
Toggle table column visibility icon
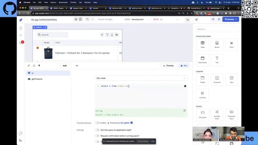[117, 35]
